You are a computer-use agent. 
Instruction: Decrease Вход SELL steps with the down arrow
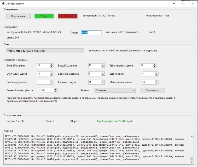click(103, 67)
